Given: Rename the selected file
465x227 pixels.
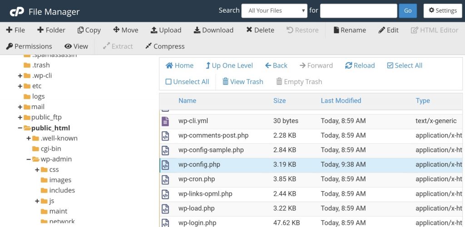Looking at the screenshot, I should coord(350,30).
